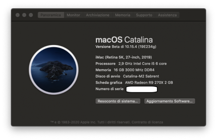
Task: Switch to the Panoramica tab
Action: pos(51,15)
